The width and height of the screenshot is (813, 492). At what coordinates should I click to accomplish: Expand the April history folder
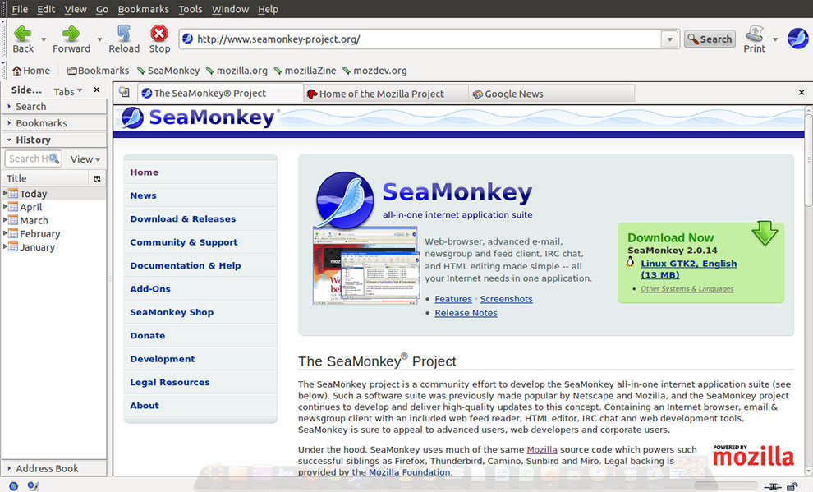click(5, 206)
